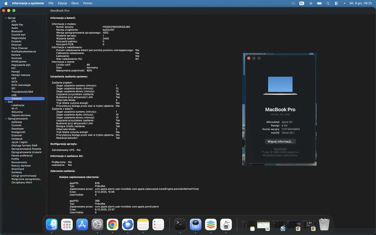Collapse the Sprzęt section
Screen dimensions: 376x235
[x=6, y=18]
